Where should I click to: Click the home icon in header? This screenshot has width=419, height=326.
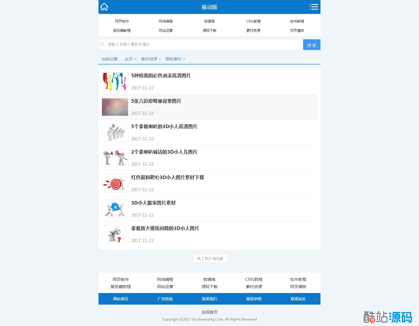pos(104,7)
